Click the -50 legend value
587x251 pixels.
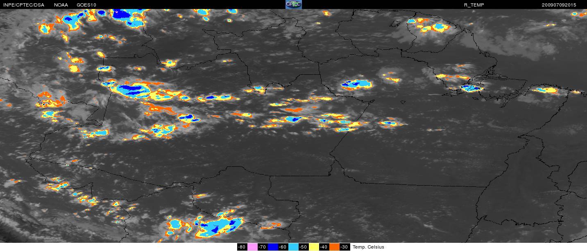[x=304, y=247]
